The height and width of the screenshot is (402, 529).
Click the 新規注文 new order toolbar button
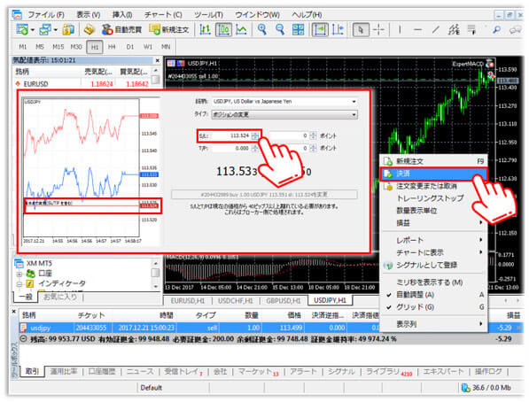[x=169, y=30]
